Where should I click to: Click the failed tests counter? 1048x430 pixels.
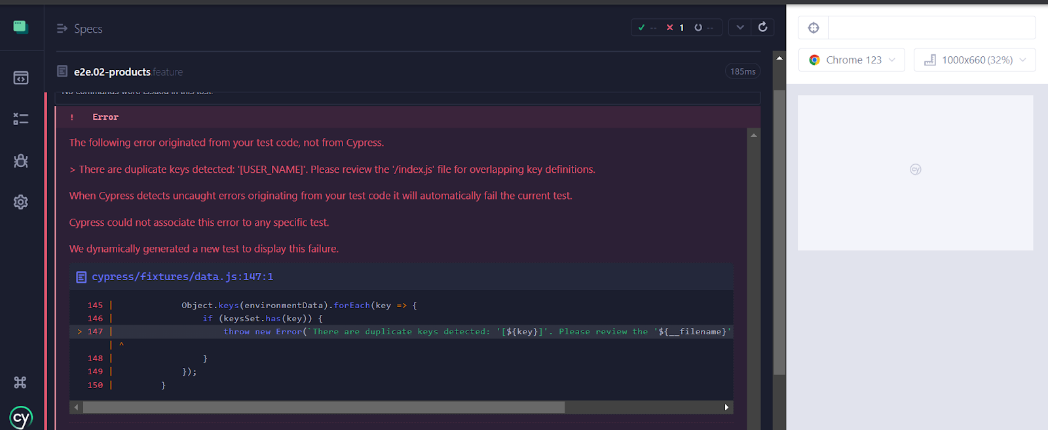coord(675,27)
